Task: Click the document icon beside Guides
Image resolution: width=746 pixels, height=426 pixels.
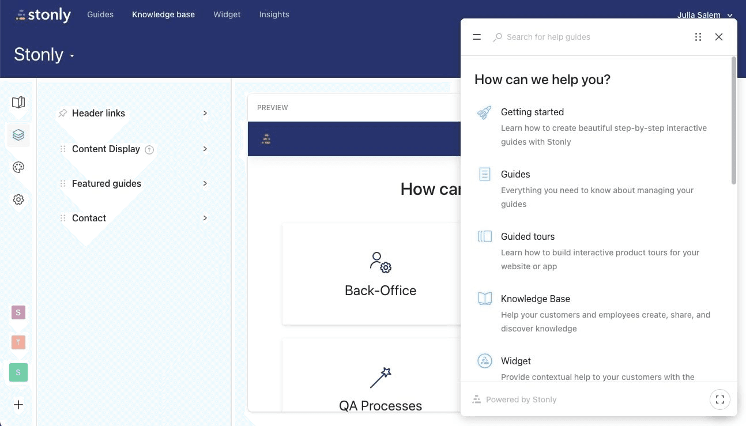Action: click(x=484, y=174)
